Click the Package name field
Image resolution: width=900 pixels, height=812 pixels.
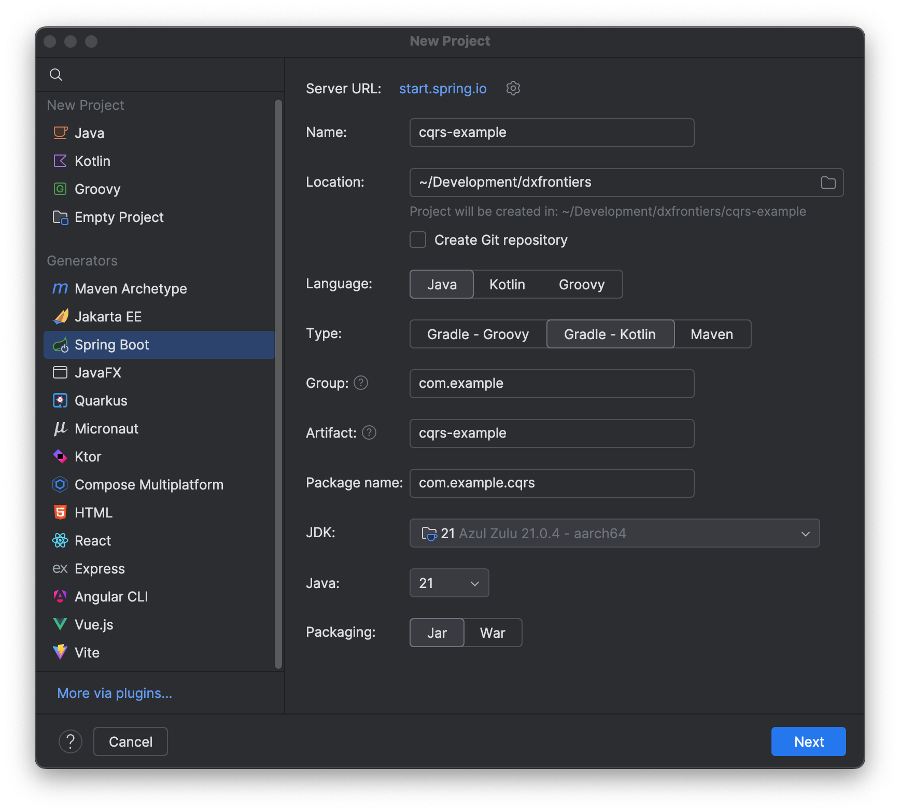(x=552, y=483)
